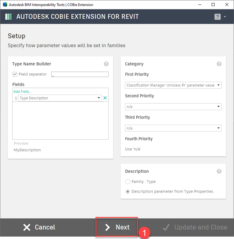Click the Autodesk app icon in title bar
Viewport: 234px width, 239px height.
5,5
